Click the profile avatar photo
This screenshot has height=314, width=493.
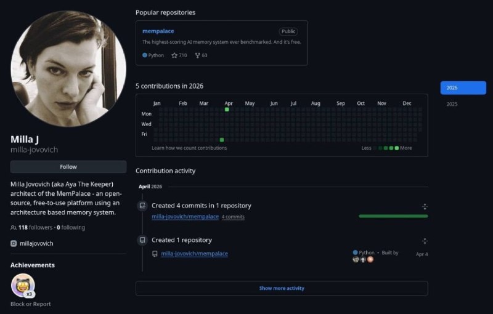59,68
